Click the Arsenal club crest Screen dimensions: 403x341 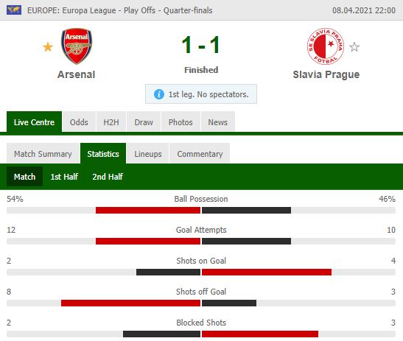(x=77, y=46)
